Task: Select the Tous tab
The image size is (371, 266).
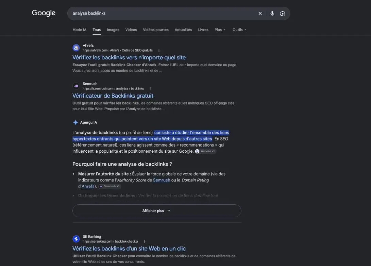Action: (x=97, y=30)
